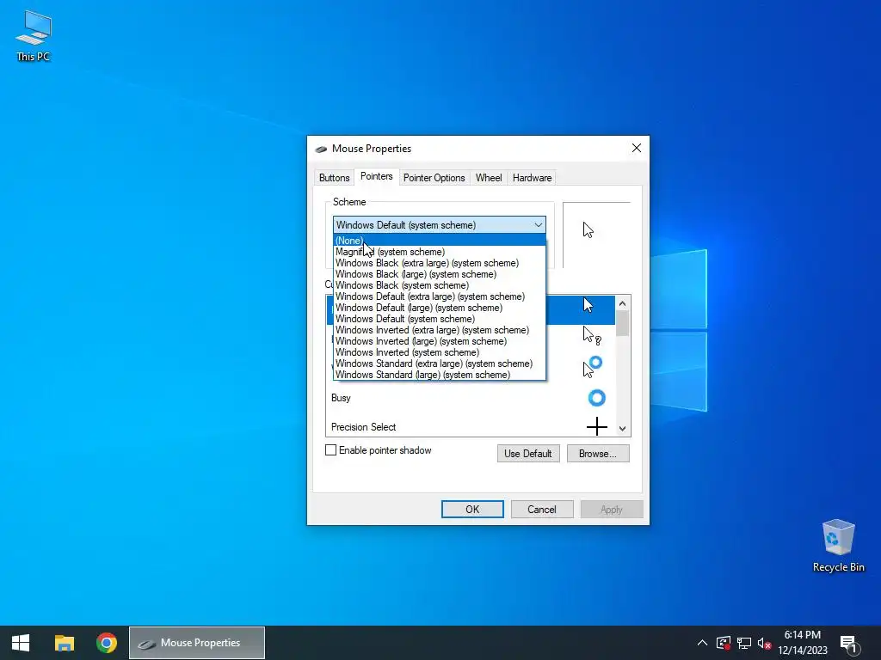
Task: Choose Windows Black (large) scheme
Action: [x=440, y=274]
